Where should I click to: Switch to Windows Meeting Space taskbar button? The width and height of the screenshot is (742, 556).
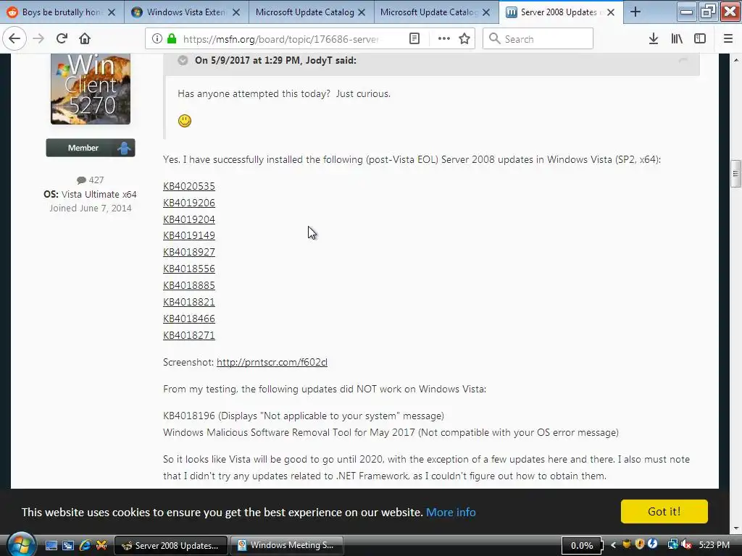point(287,546)
